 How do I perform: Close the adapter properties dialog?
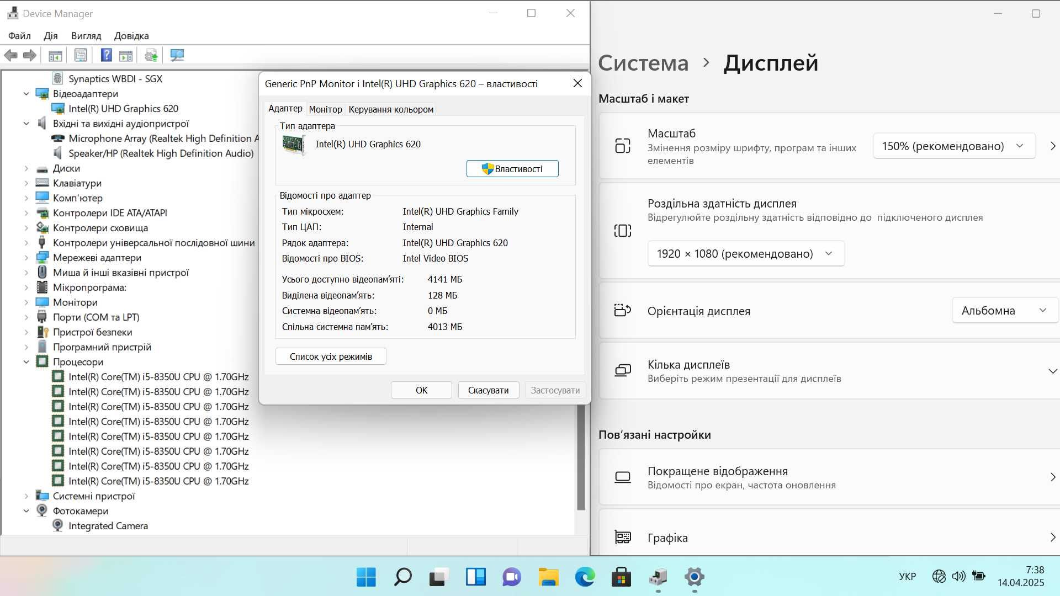point(577,83)
